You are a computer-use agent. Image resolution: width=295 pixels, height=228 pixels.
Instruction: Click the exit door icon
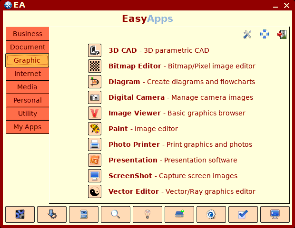pyautogui.click(x=282, y=34)
